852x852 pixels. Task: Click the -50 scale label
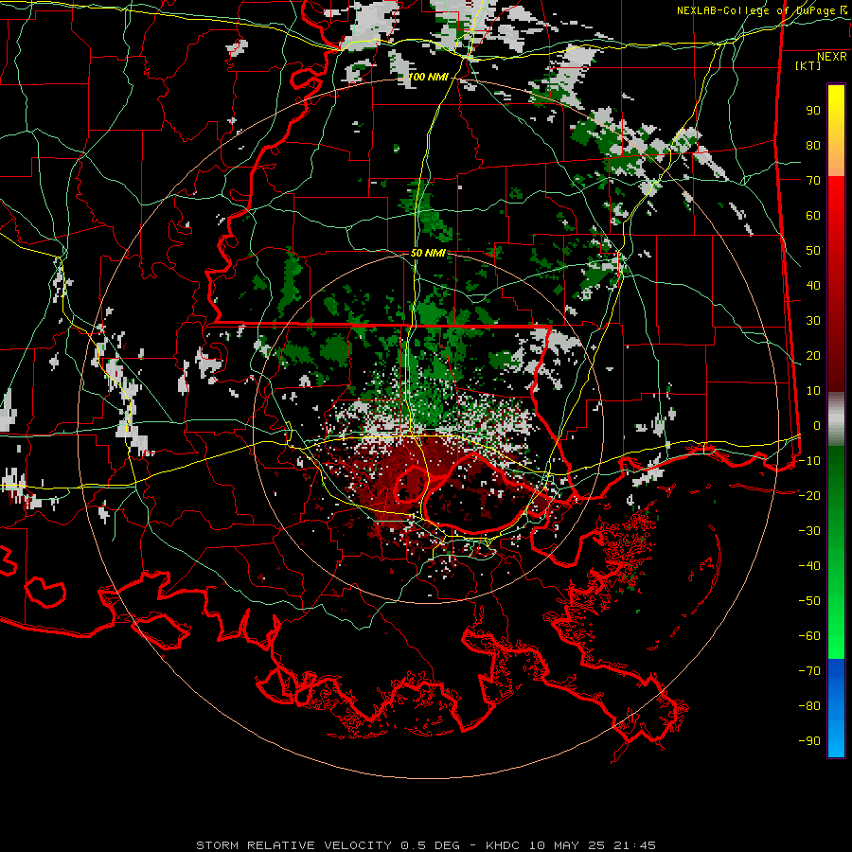tap(809, 601)
